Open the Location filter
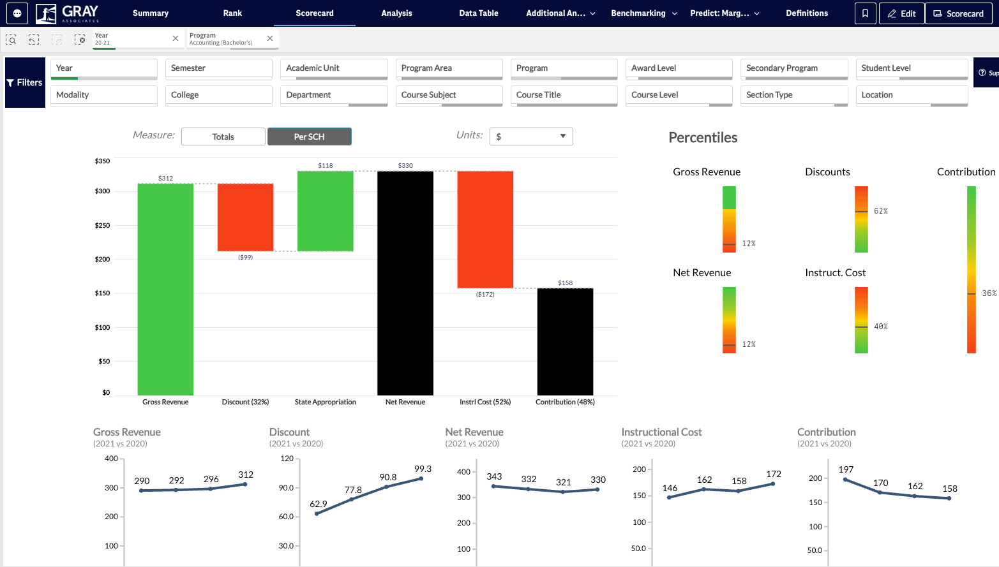 pyautogui.click(x=912, y=96)
